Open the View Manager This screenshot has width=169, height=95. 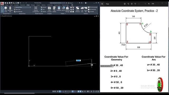(18, 12)
